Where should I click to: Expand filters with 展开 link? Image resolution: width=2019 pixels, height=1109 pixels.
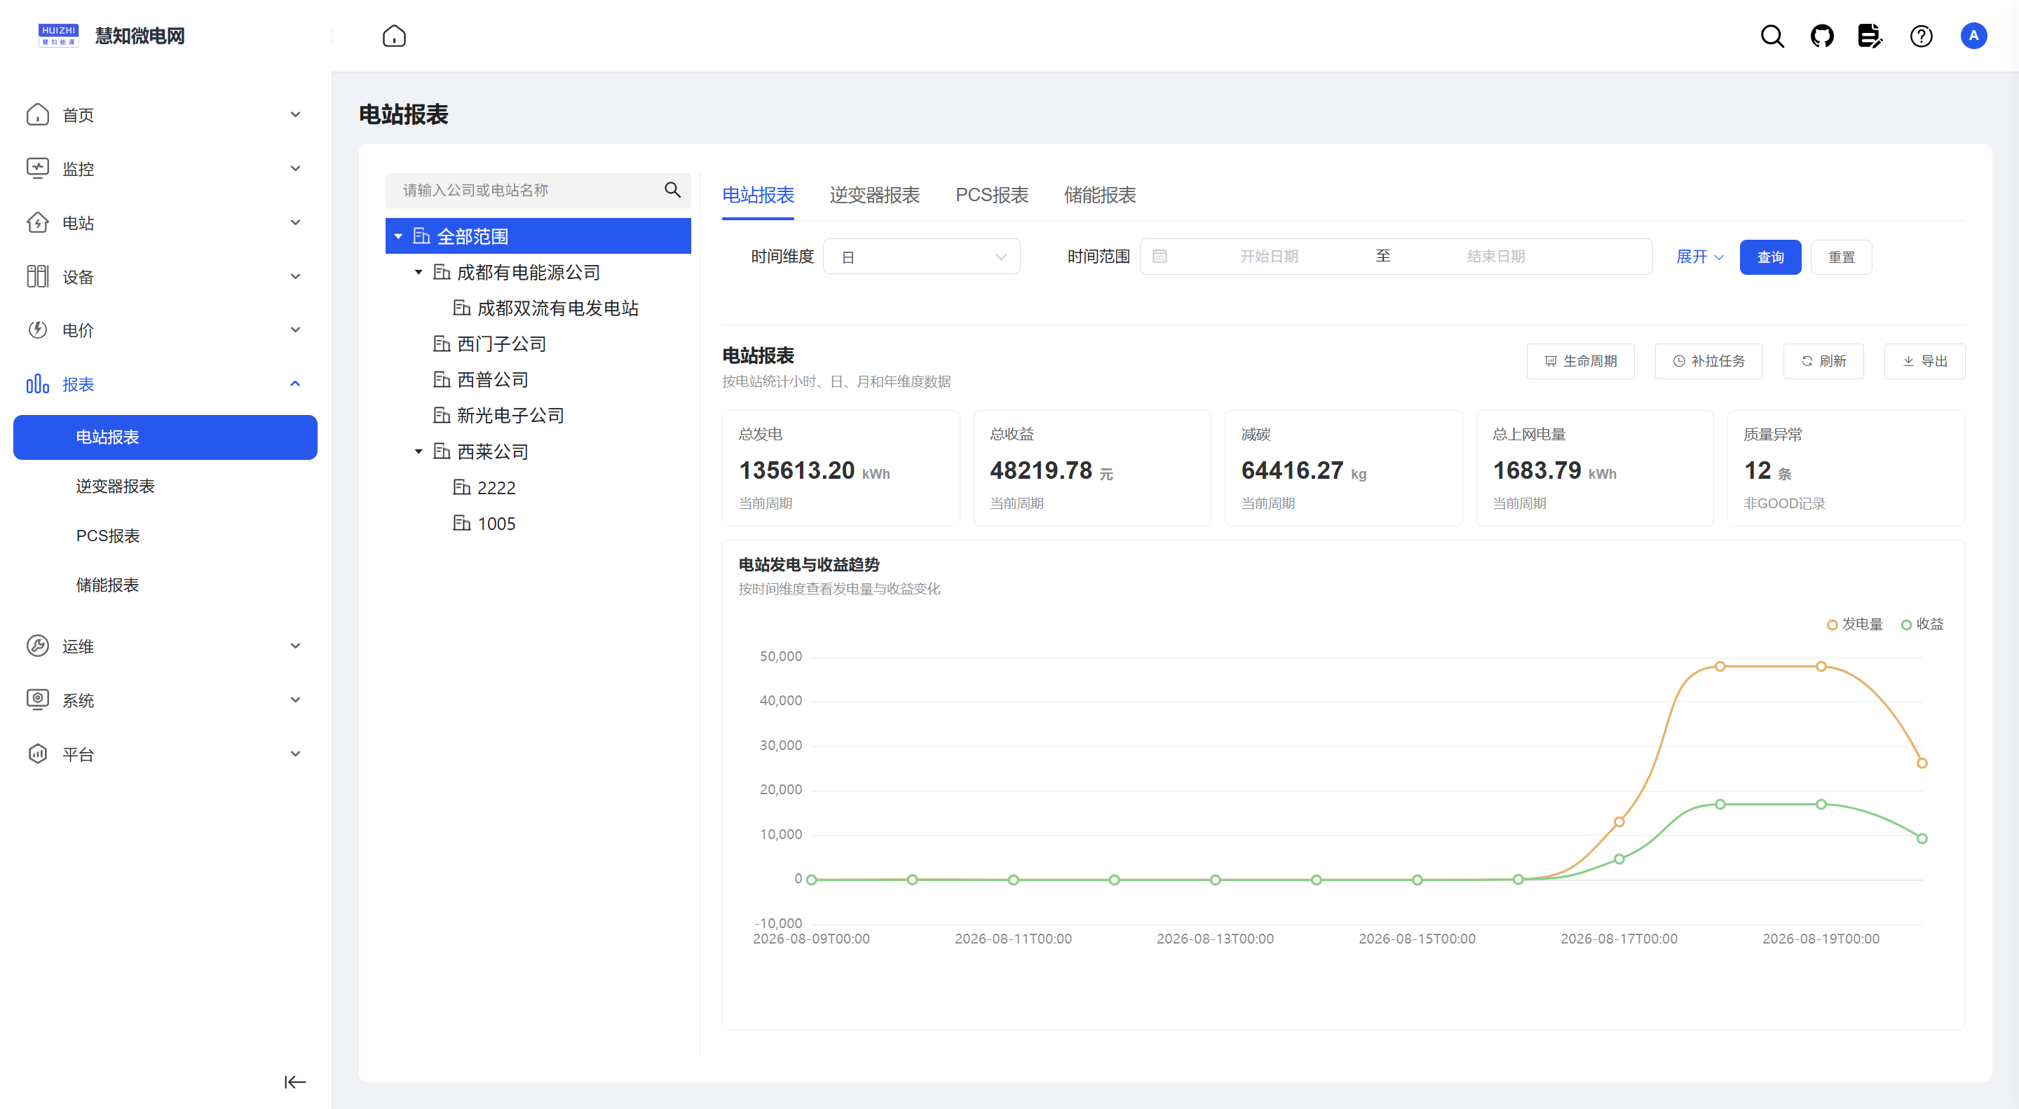point(1699,257)
